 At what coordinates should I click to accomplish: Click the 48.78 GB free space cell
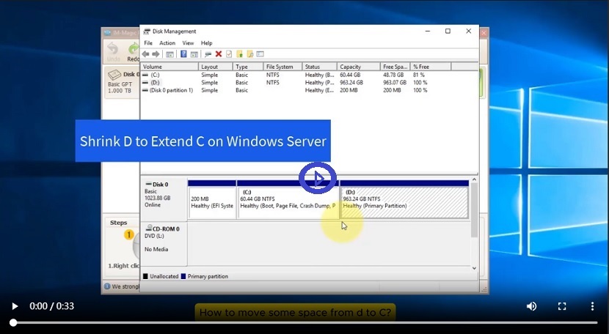coord(393,75)
